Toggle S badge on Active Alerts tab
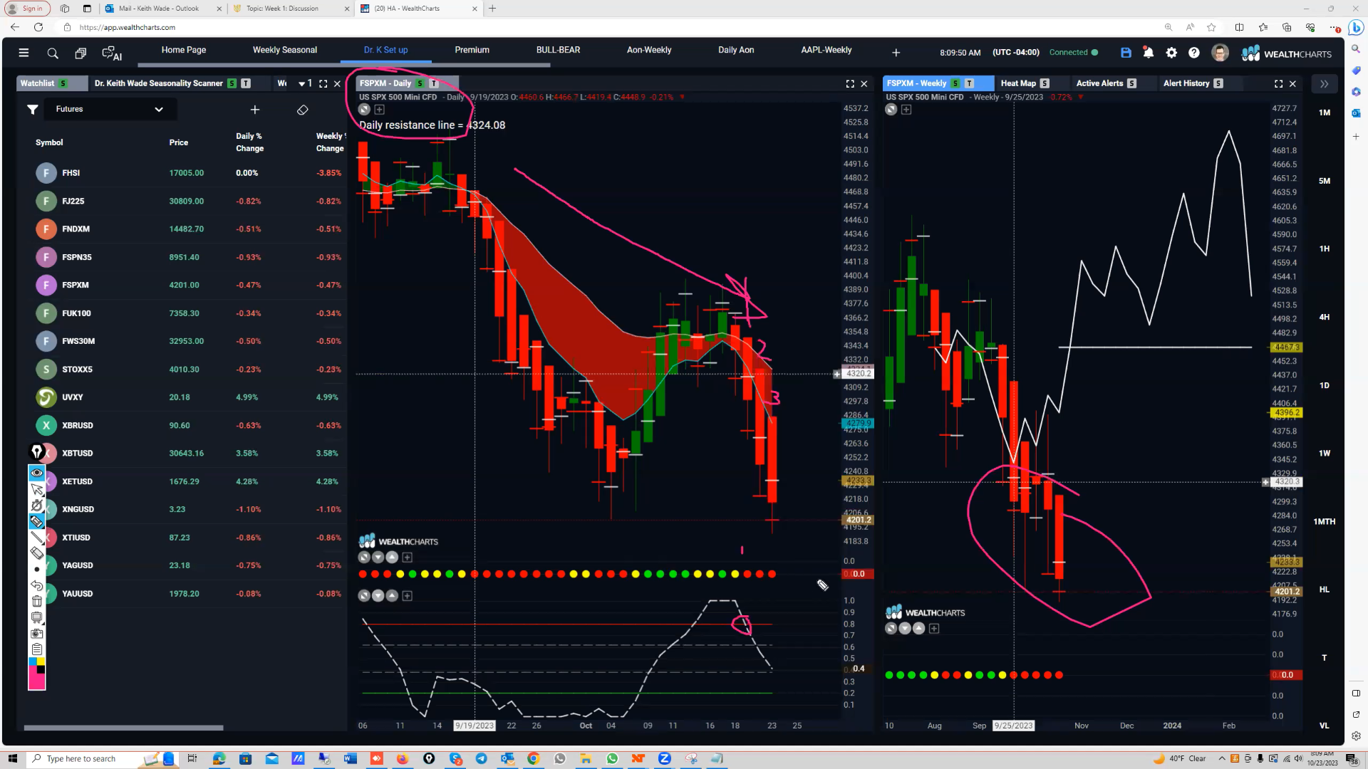This screenshot has height=769, width=1368. tap(1131, 83)
